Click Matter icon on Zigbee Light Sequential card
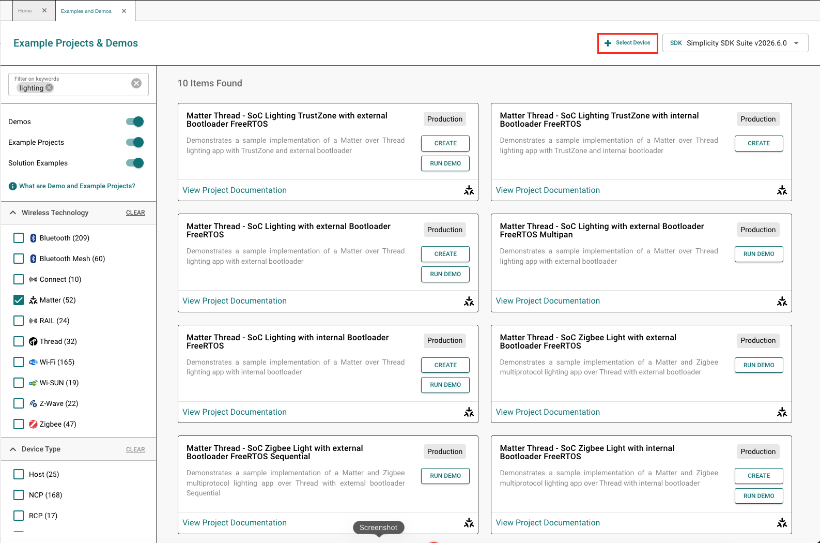The width and height of the screenshot is (820, 543). (469, 523)
